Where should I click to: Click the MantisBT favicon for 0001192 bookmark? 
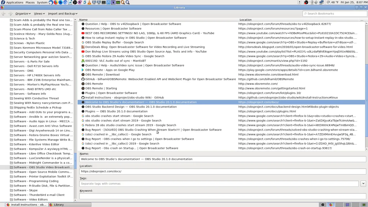pyautogui.click(x=83, y=61)
